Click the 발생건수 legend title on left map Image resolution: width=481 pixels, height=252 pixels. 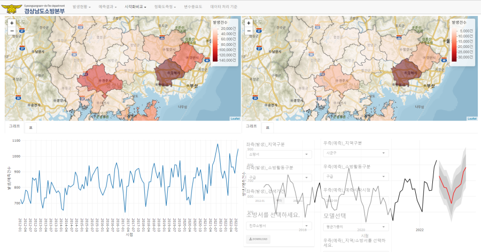point(220,22)
